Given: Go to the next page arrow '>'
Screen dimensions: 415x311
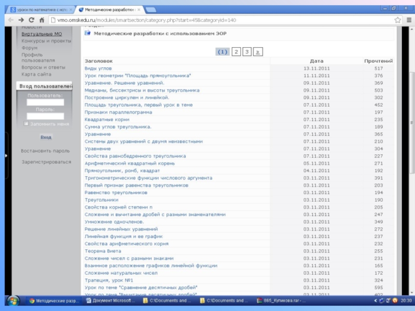Looking at the screenshot, I should [x=258, y=52].
